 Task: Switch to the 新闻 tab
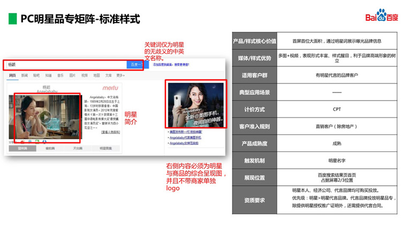25,75
